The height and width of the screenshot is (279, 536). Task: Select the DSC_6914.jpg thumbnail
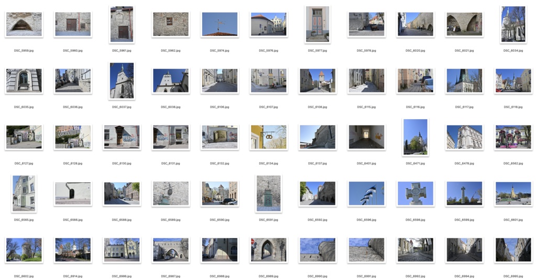point(73,250)
